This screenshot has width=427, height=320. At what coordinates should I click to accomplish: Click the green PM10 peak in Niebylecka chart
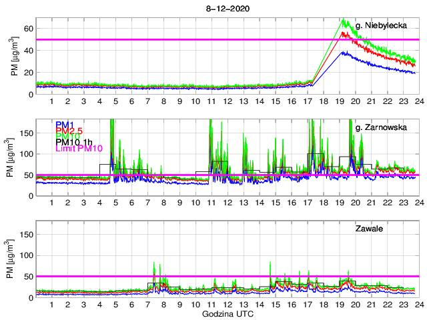point(343,20)
